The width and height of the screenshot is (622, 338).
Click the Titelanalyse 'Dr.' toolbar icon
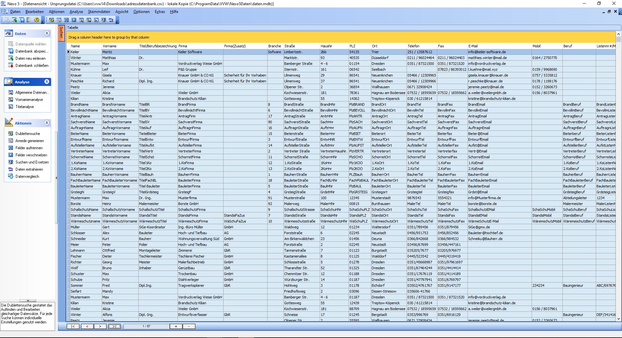(x=96, y=20)
